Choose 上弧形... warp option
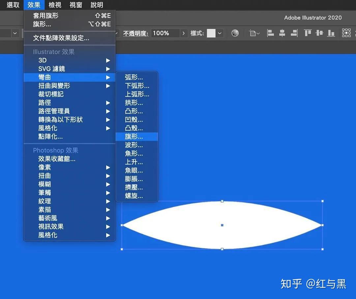Image resolution: width=356 pixels, height=299 pixels. click(137, 94)
